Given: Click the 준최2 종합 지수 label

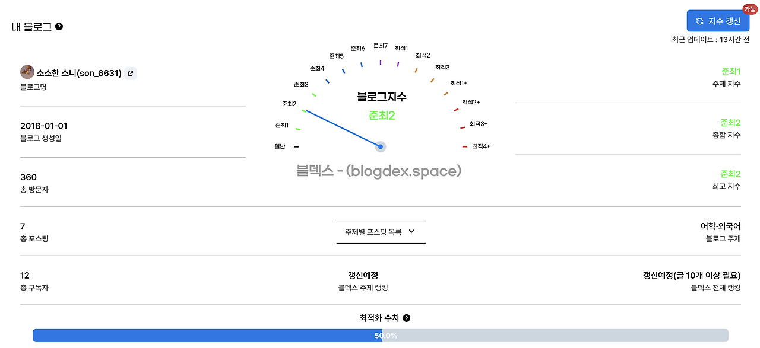Looking at the screenshot, I should (x=730, y=122).
